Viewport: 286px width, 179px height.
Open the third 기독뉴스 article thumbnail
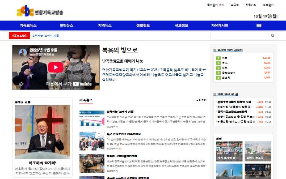click(x=92, y=163)
